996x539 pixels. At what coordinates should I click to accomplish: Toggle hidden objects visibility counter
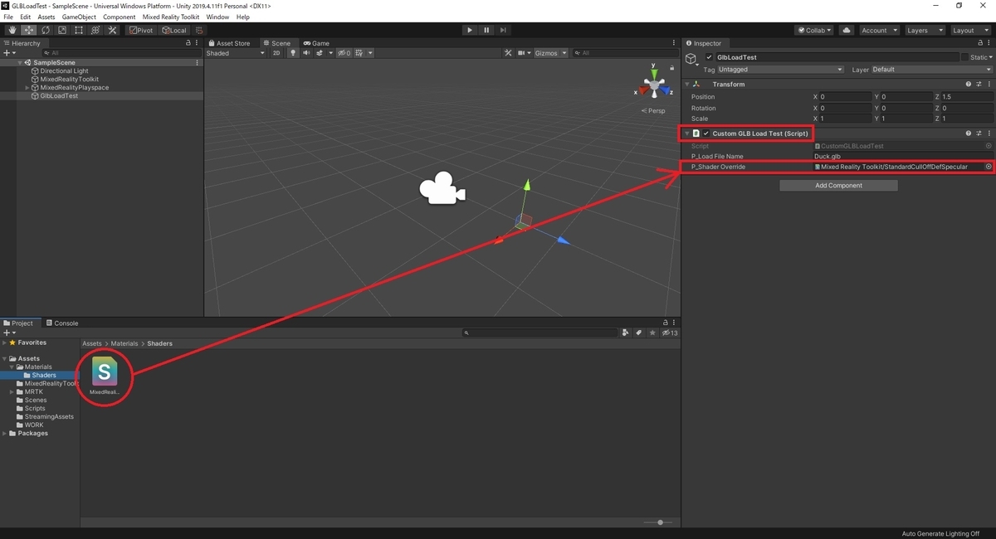344,53
